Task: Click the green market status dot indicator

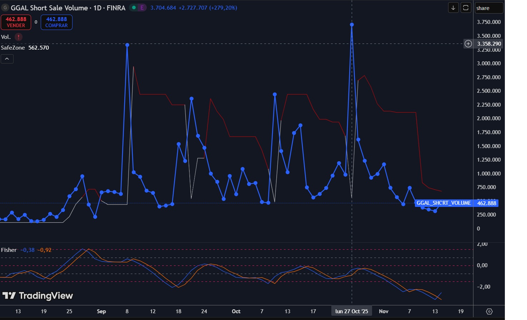Action: (134, 8)
